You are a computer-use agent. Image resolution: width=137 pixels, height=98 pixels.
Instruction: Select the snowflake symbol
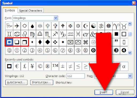point(40,26)
